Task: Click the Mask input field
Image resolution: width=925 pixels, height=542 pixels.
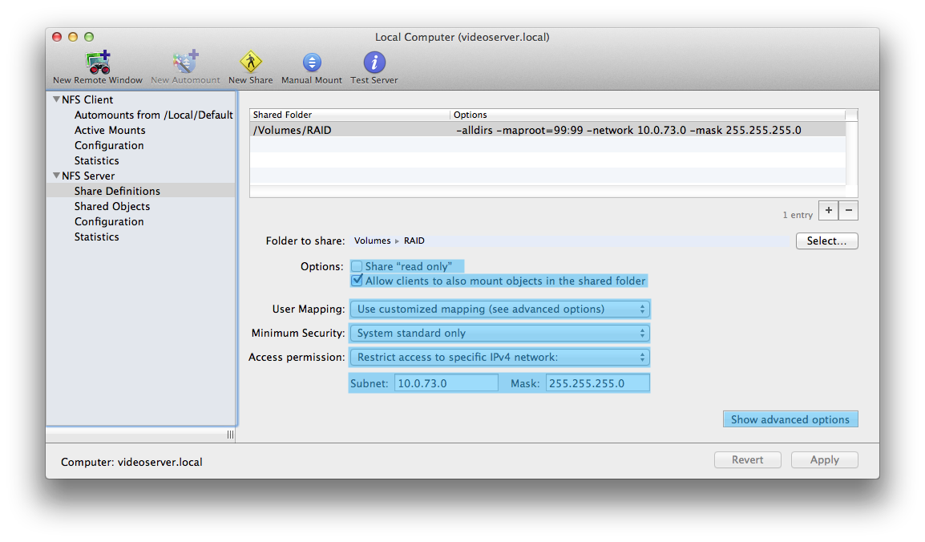Action: (x=597, y=383)
